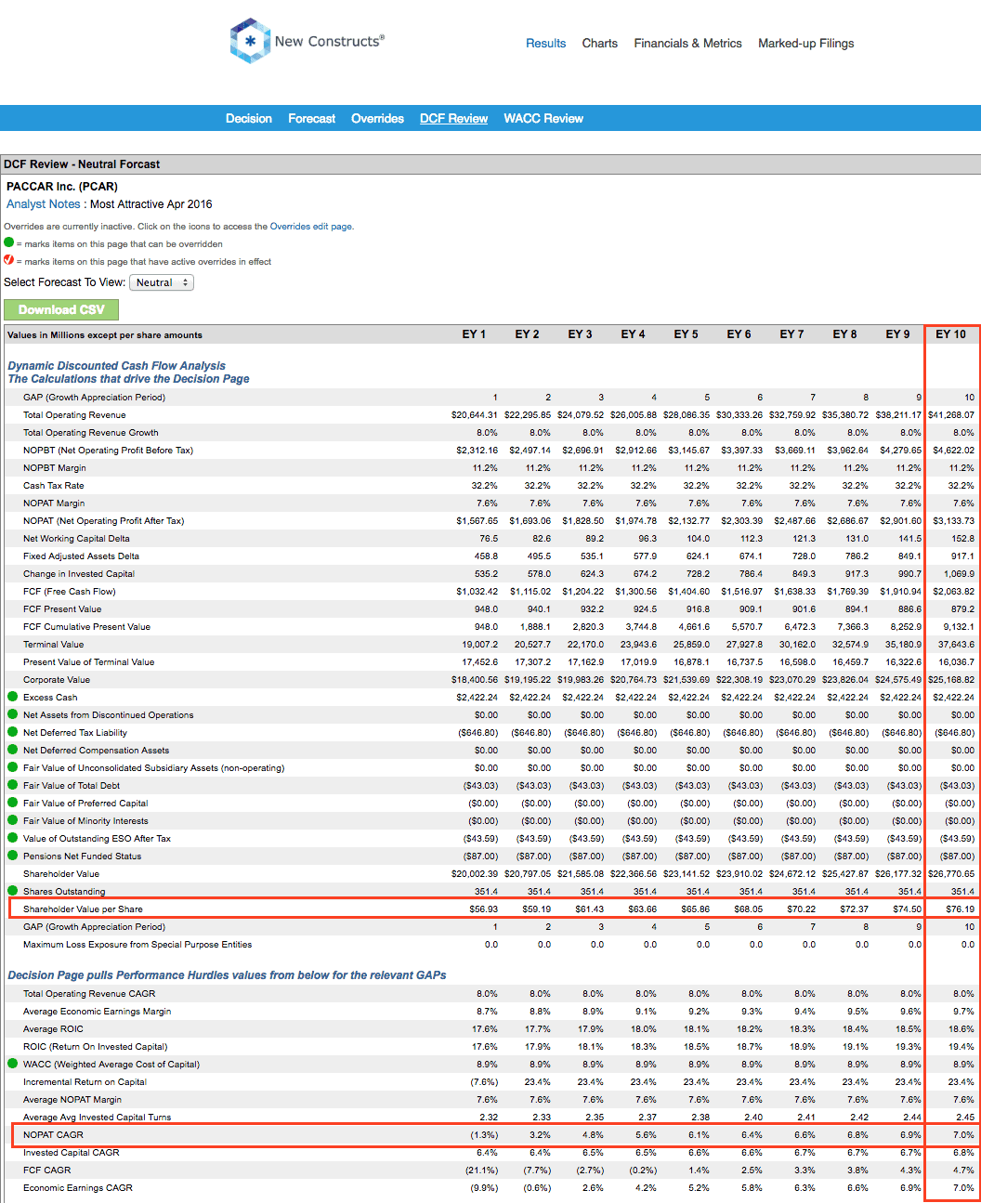Click the Present Value of Terminal Value label

point(88,662)
